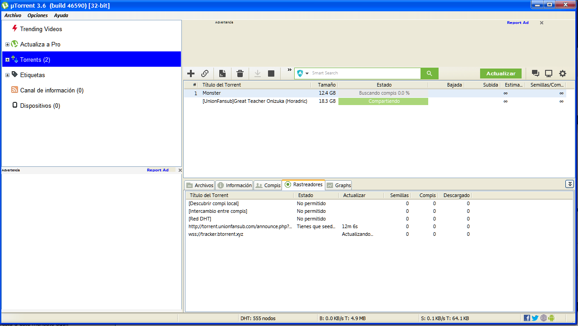Select Dispositivos (0) in the sidebar
578x326 pixels.
(40, 106)
